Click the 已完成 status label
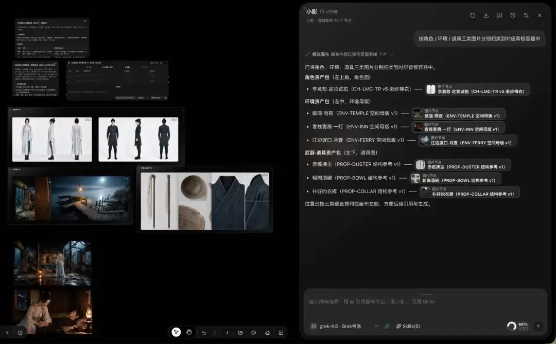556x344 pixels. click(x=328, y=11)
